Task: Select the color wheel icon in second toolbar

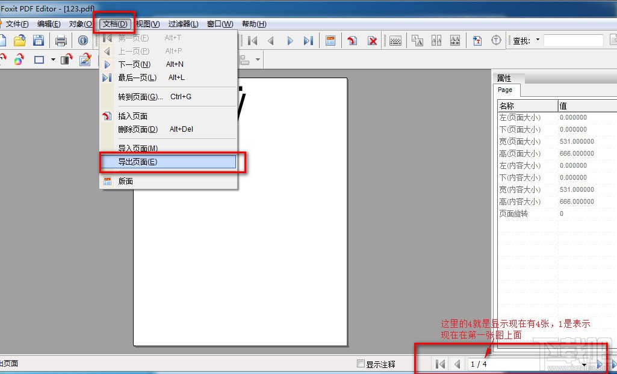Action: 19,60
